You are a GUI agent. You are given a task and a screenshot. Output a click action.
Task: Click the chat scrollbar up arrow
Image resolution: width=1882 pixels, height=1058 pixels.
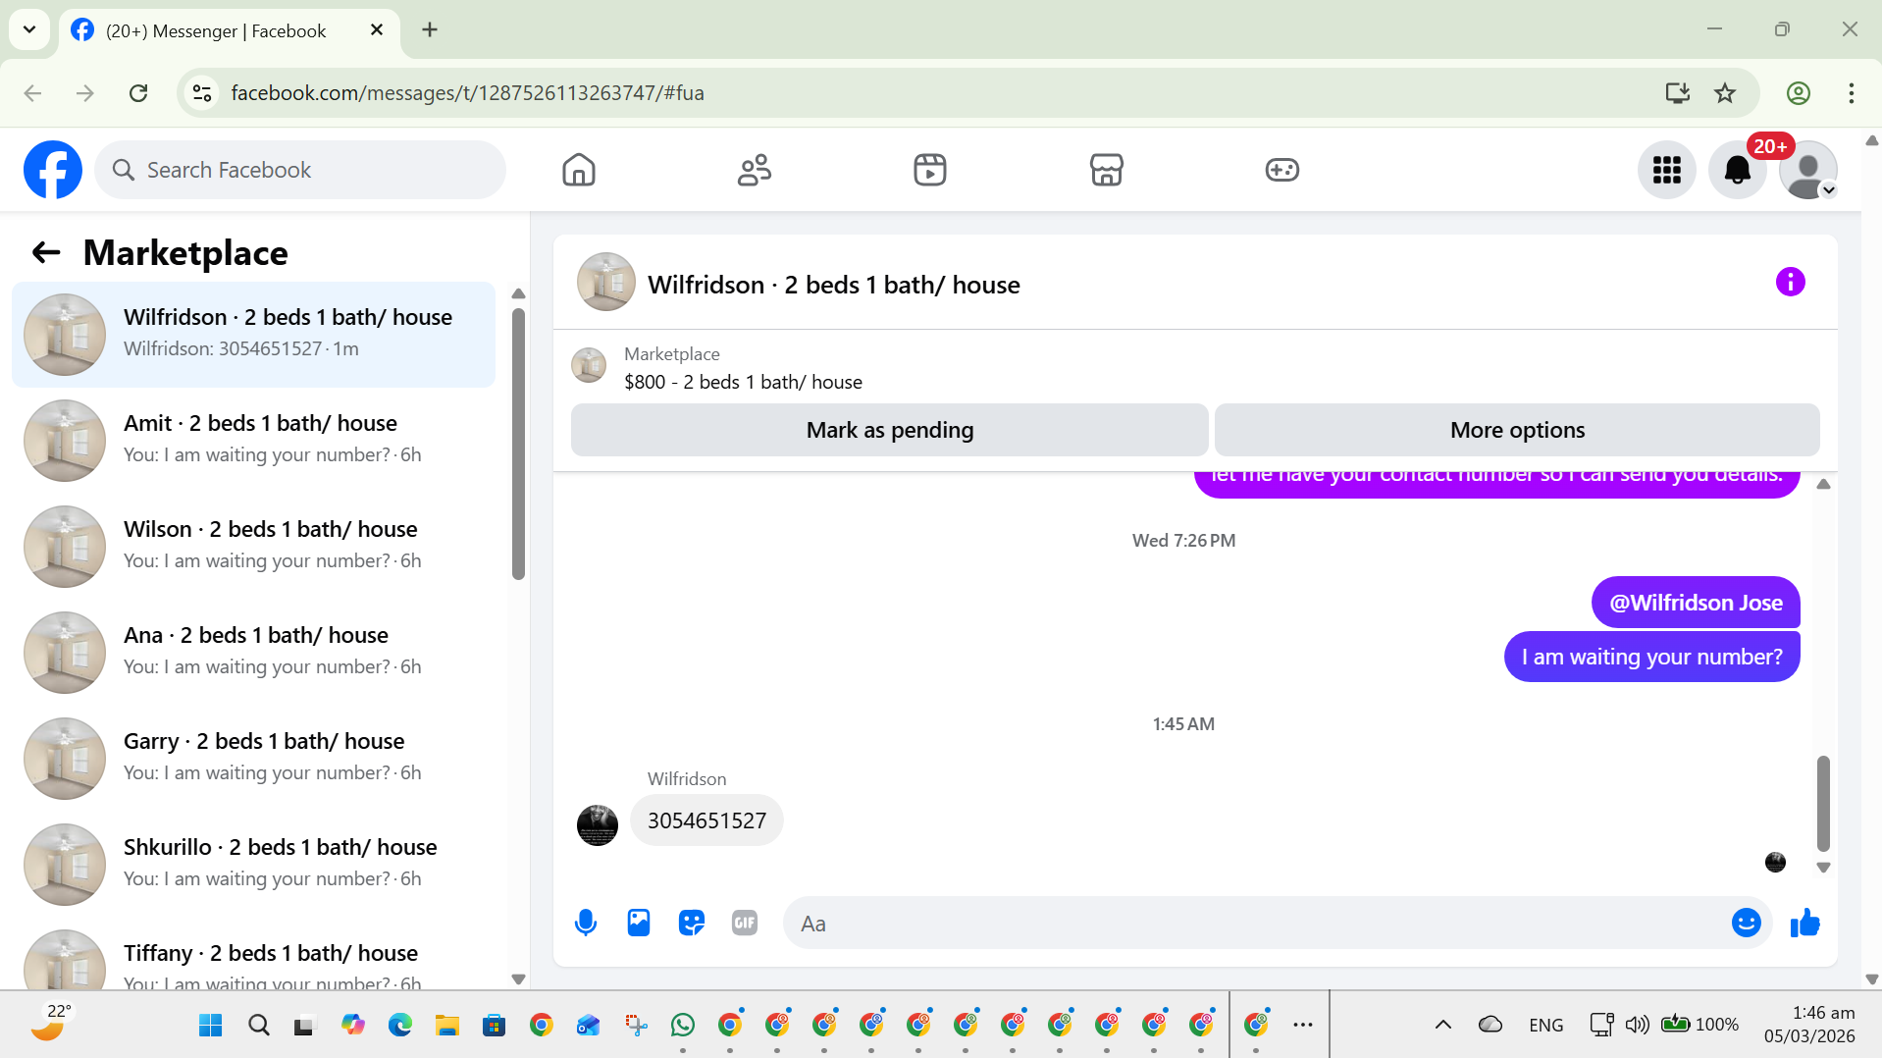(1823, 484)
